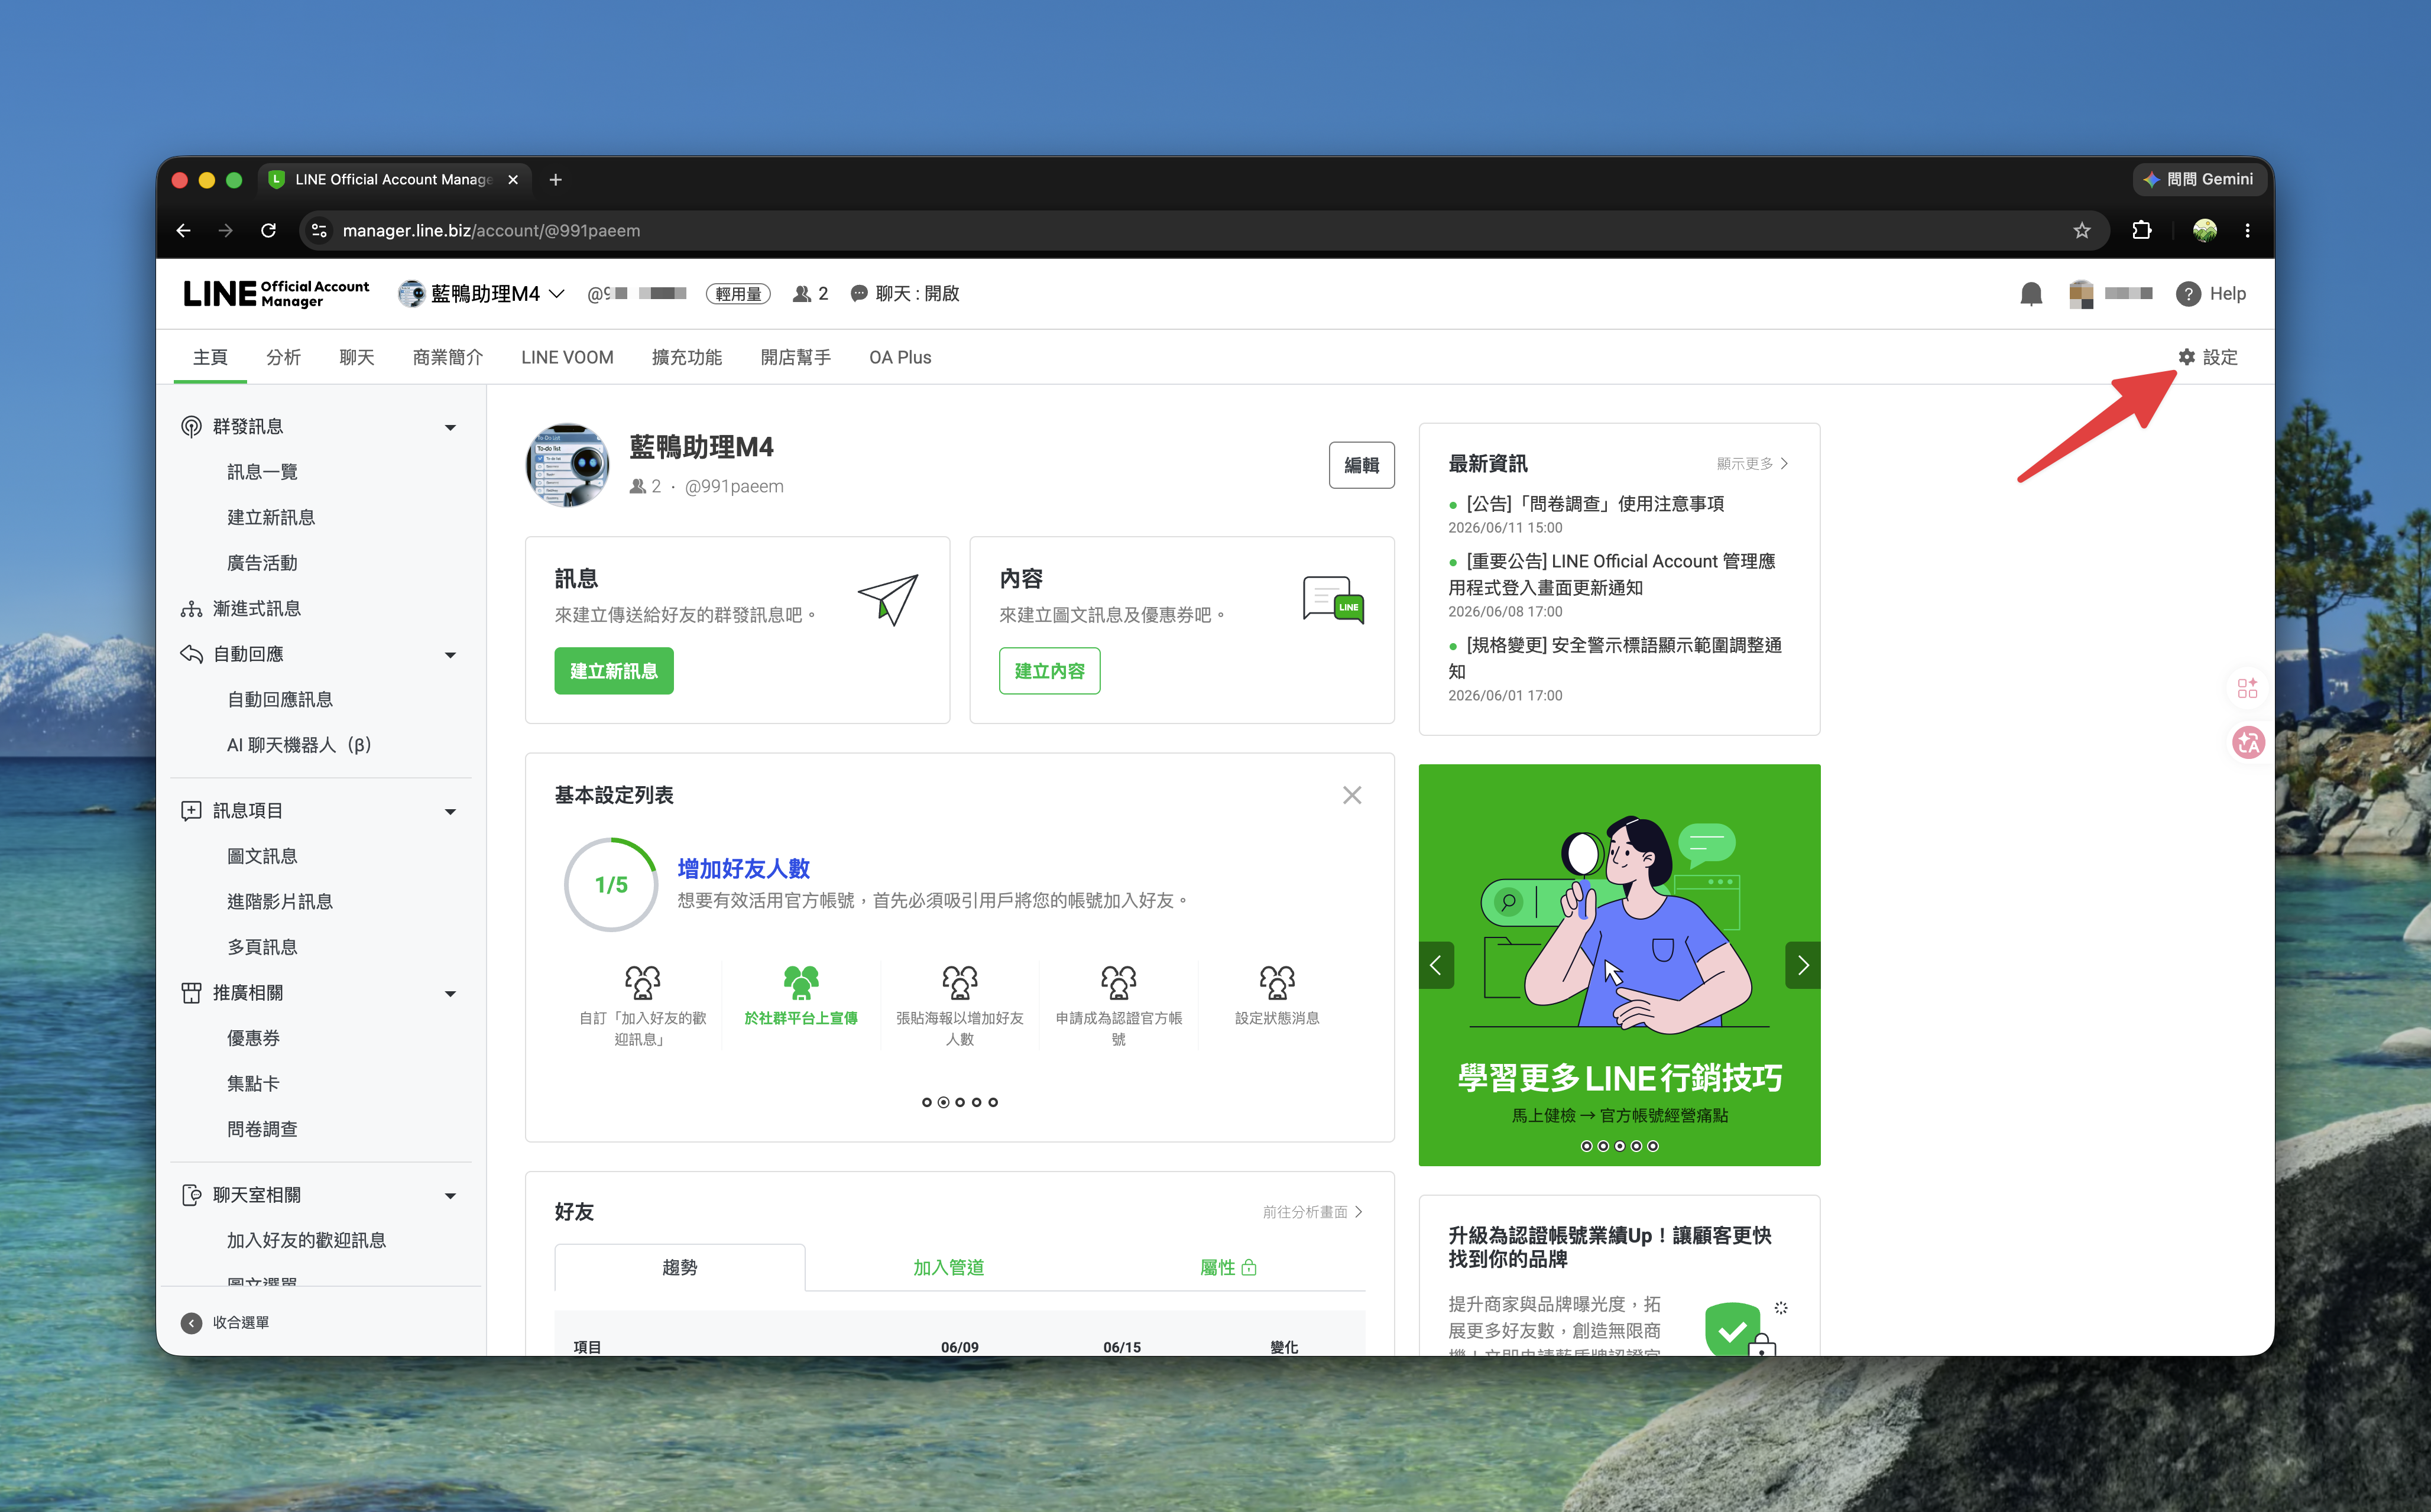Click the 問問 Gemini button
Viewport: 2431px width, 1512px height.
click(x=2198, y=180)
